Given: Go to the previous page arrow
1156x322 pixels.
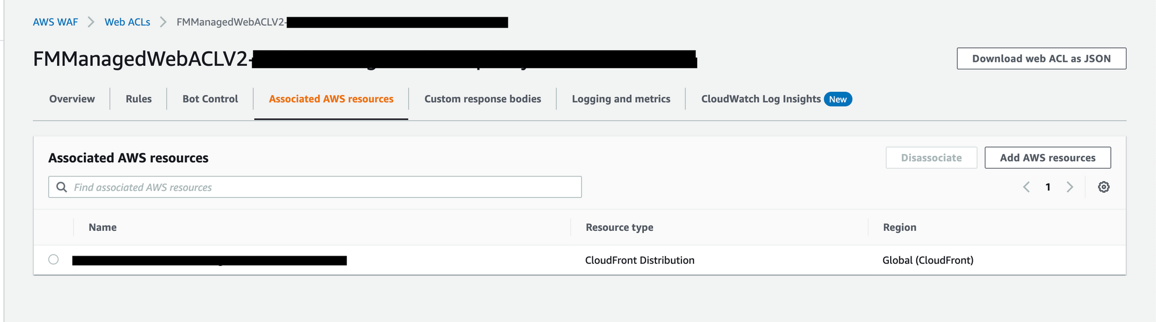Looking at the screenshot, I should [1027, 187].
